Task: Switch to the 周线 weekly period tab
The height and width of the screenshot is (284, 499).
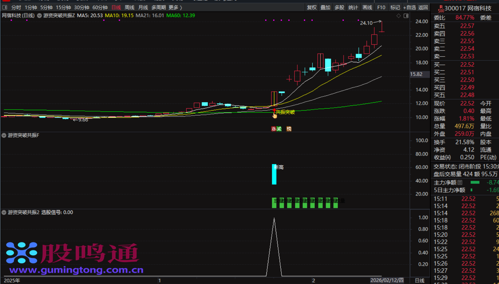Action: click(130, 7)
